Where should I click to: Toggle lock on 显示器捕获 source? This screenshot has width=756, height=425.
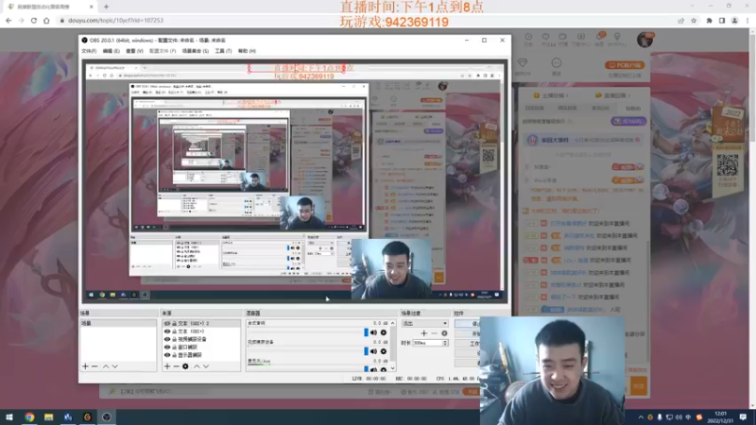175,355
